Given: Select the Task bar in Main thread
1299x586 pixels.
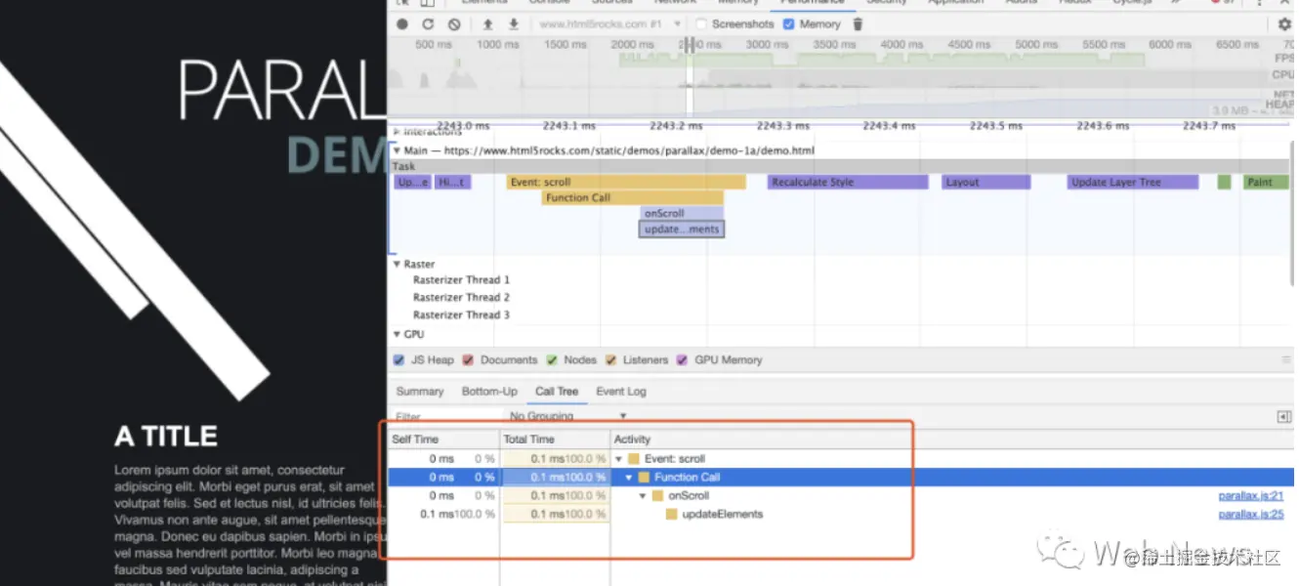Looking at the screenshot, I should pos(840,167).
